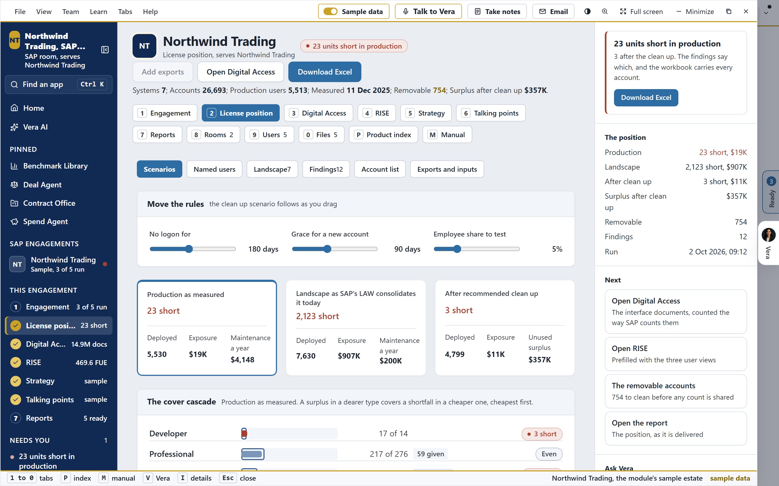779x486 pixels.
Task: Open Take notes
Action: click(497, 12)
